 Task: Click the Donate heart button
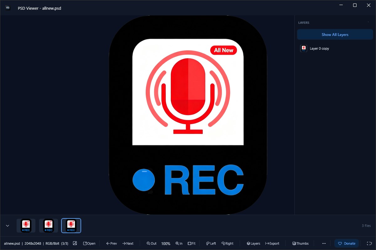347,243
